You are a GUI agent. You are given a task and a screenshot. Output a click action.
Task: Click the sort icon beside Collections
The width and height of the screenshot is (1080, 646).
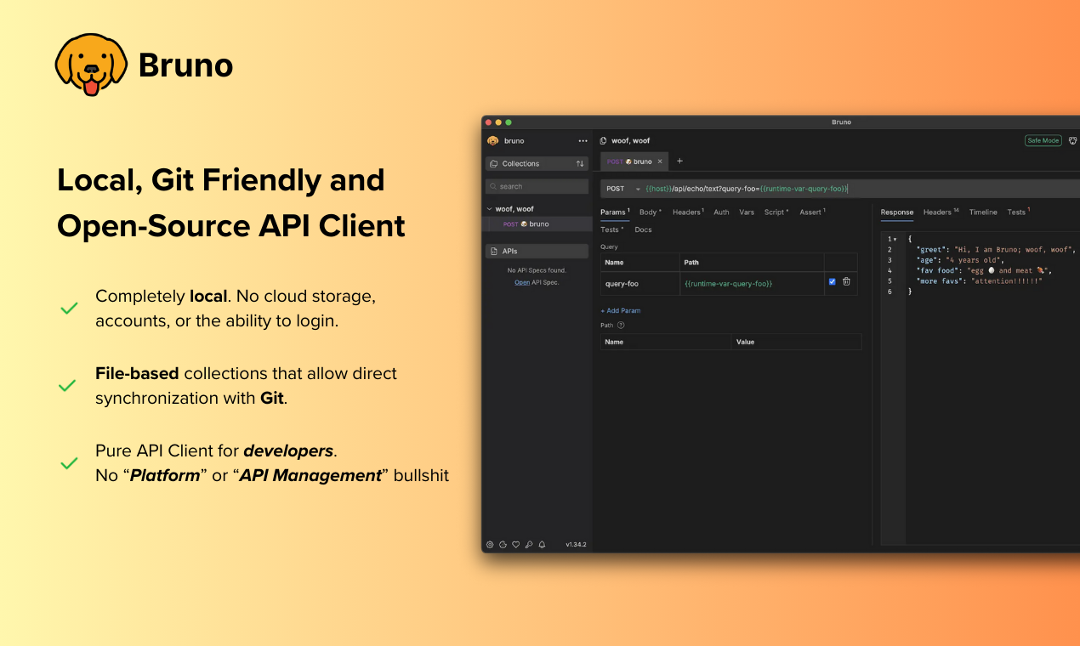(x=580, y=164)
